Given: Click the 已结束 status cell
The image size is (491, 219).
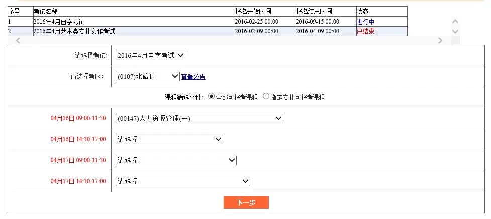Looking at the screenshot, I should point(365,31).
